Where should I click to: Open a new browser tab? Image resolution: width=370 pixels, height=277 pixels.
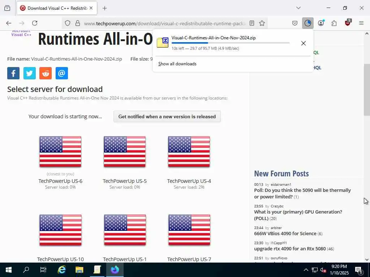click(x=104, y=8)
